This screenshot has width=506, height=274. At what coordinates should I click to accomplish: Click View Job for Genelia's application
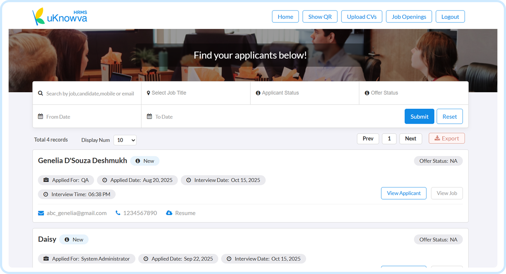tap(447, 193)
